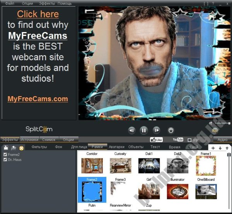Screen dimensions: 232x214
Task: Open the MyFreeCams.com link
Action: coord(38,99)
